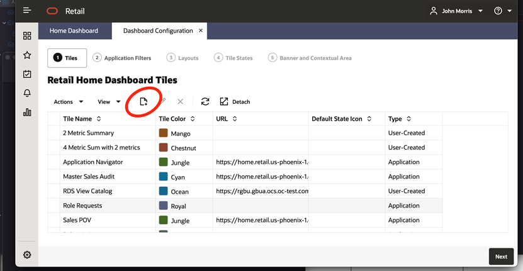Go to step 1 Tiles
The width and height of the screenshot is (523, 271).
tap(67, 58)
